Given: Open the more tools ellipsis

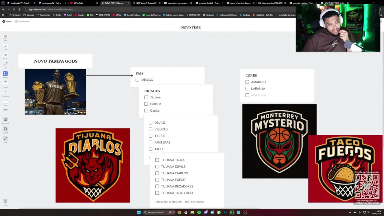Looking at the screenshot, I should (5, 110).
